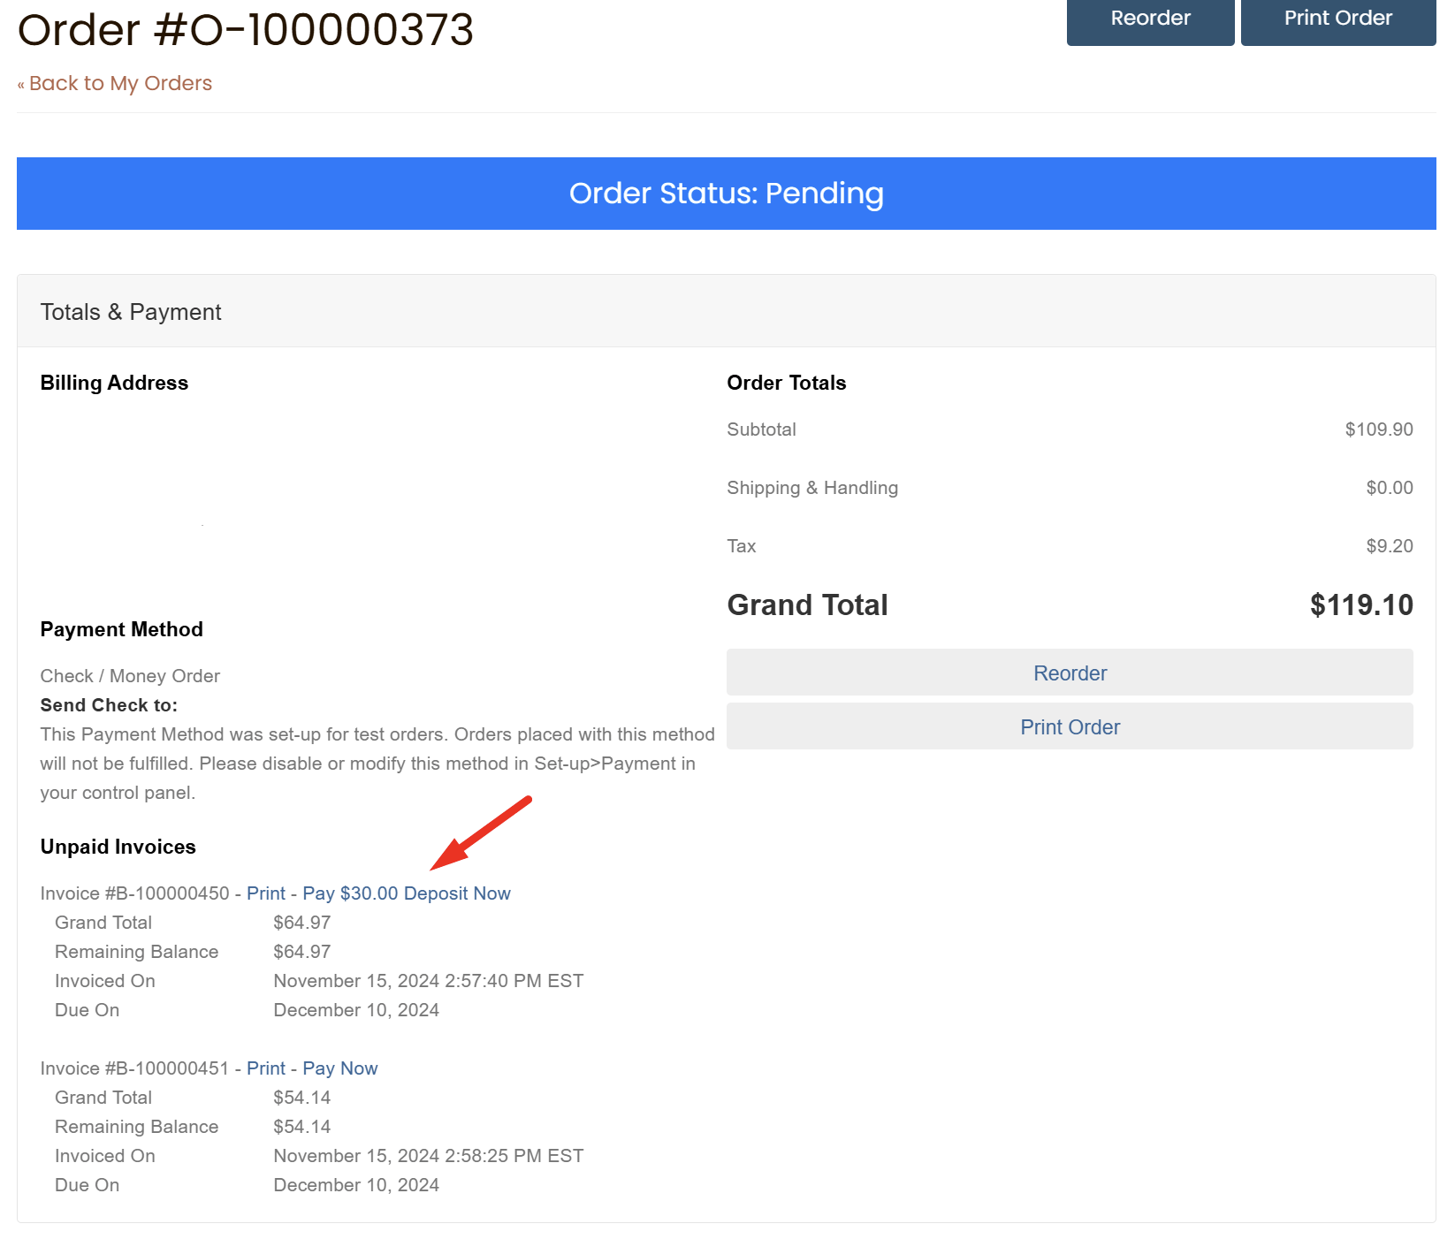Image resolution: width=1455 pixels, height=1239 pixels.
Task: Click the Payment Method heading
Action: coord(122,629)
